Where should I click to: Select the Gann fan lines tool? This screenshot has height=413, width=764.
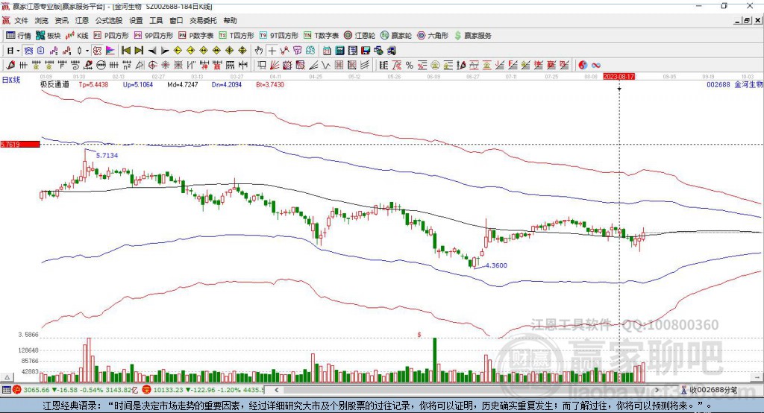click(275, 66)
